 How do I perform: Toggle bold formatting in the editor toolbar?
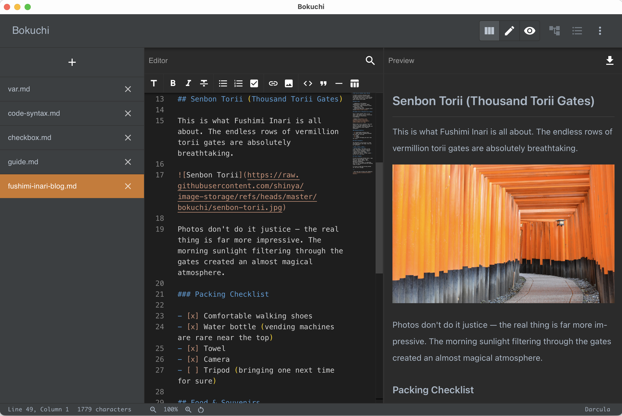pos(172,83)
